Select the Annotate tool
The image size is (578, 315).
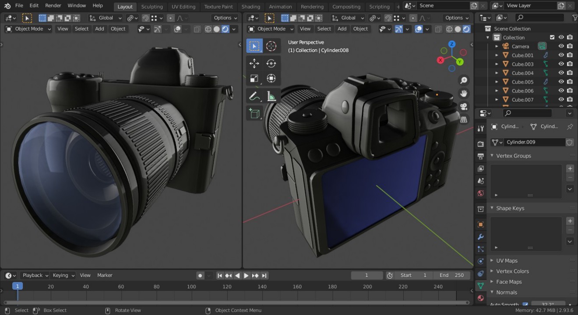254,96
